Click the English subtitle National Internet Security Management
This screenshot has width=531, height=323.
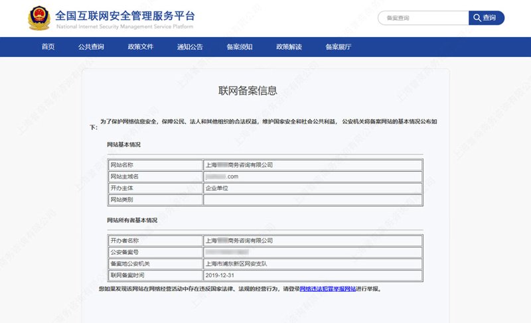(x=125, y=27)
